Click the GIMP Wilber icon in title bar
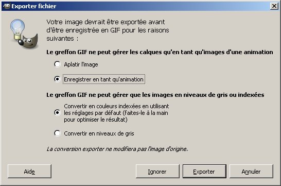The image size is (281, 186). coord(7,6)
